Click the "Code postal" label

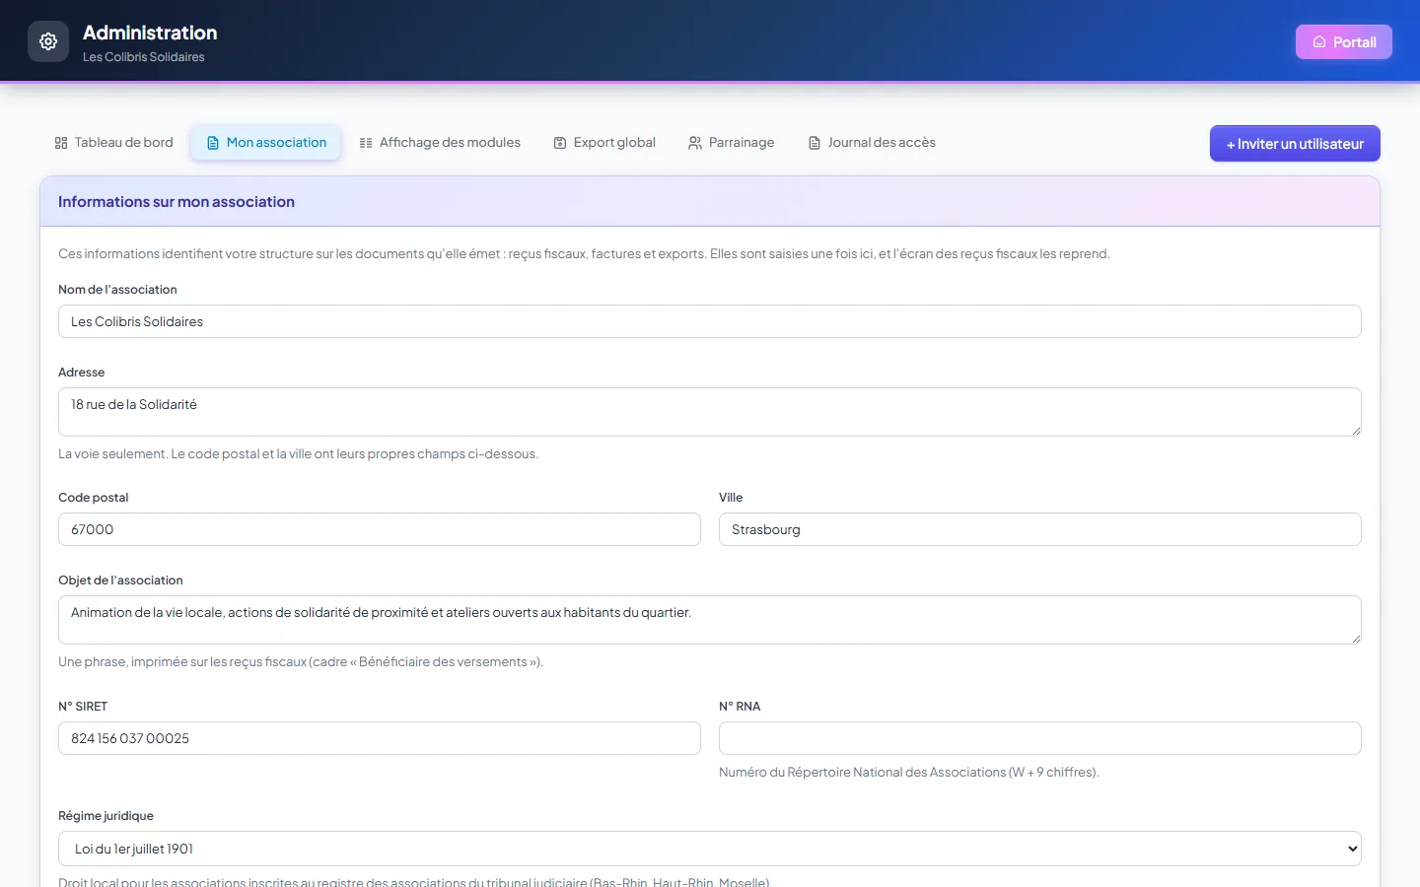(93, 498)
